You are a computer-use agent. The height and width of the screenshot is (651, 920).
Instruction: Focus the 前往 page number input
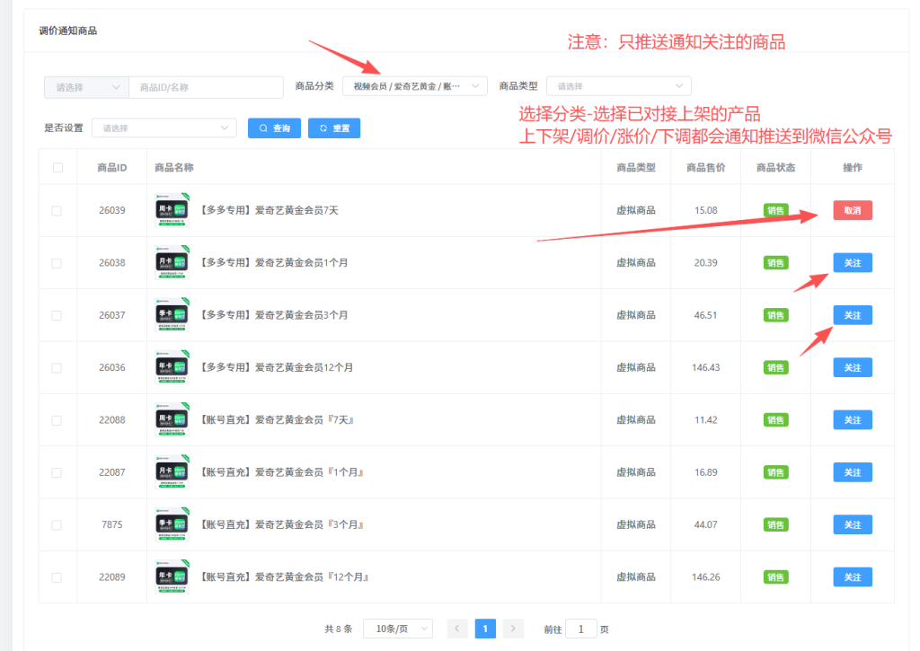pyautogui.click(x=581, y=629)
